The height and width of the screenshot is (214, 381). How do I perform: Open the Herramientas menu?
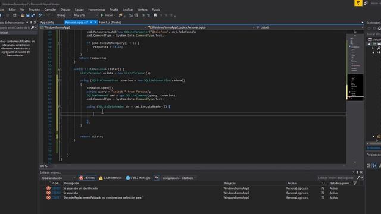pos(96,10)
